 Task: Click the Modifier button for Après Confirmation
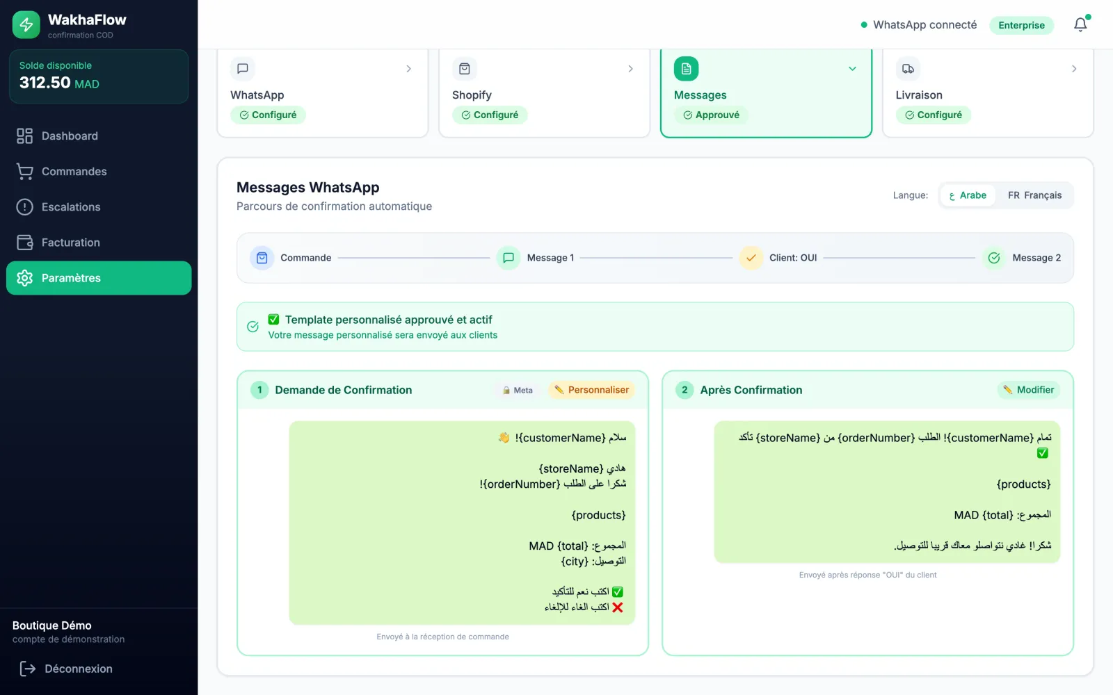click(x=1028, y=390)
